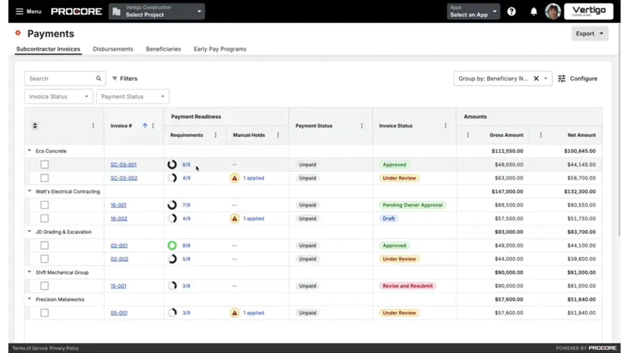Click '1 applied' hold on SC-03-002

pos(254,178)
